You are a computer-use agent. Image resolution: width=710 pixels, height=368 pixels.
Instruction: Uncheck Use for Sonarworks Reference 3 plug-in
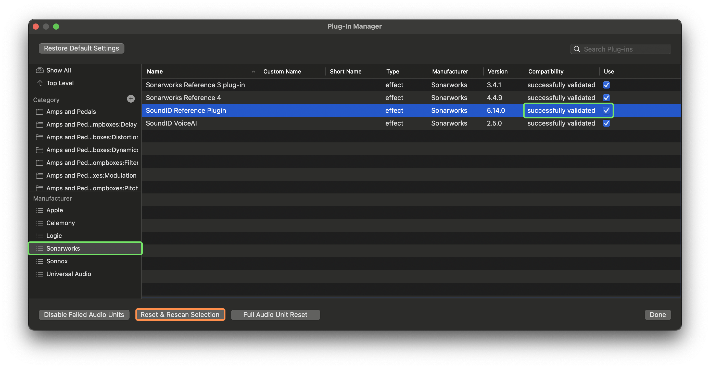click(x=606, y=85)
